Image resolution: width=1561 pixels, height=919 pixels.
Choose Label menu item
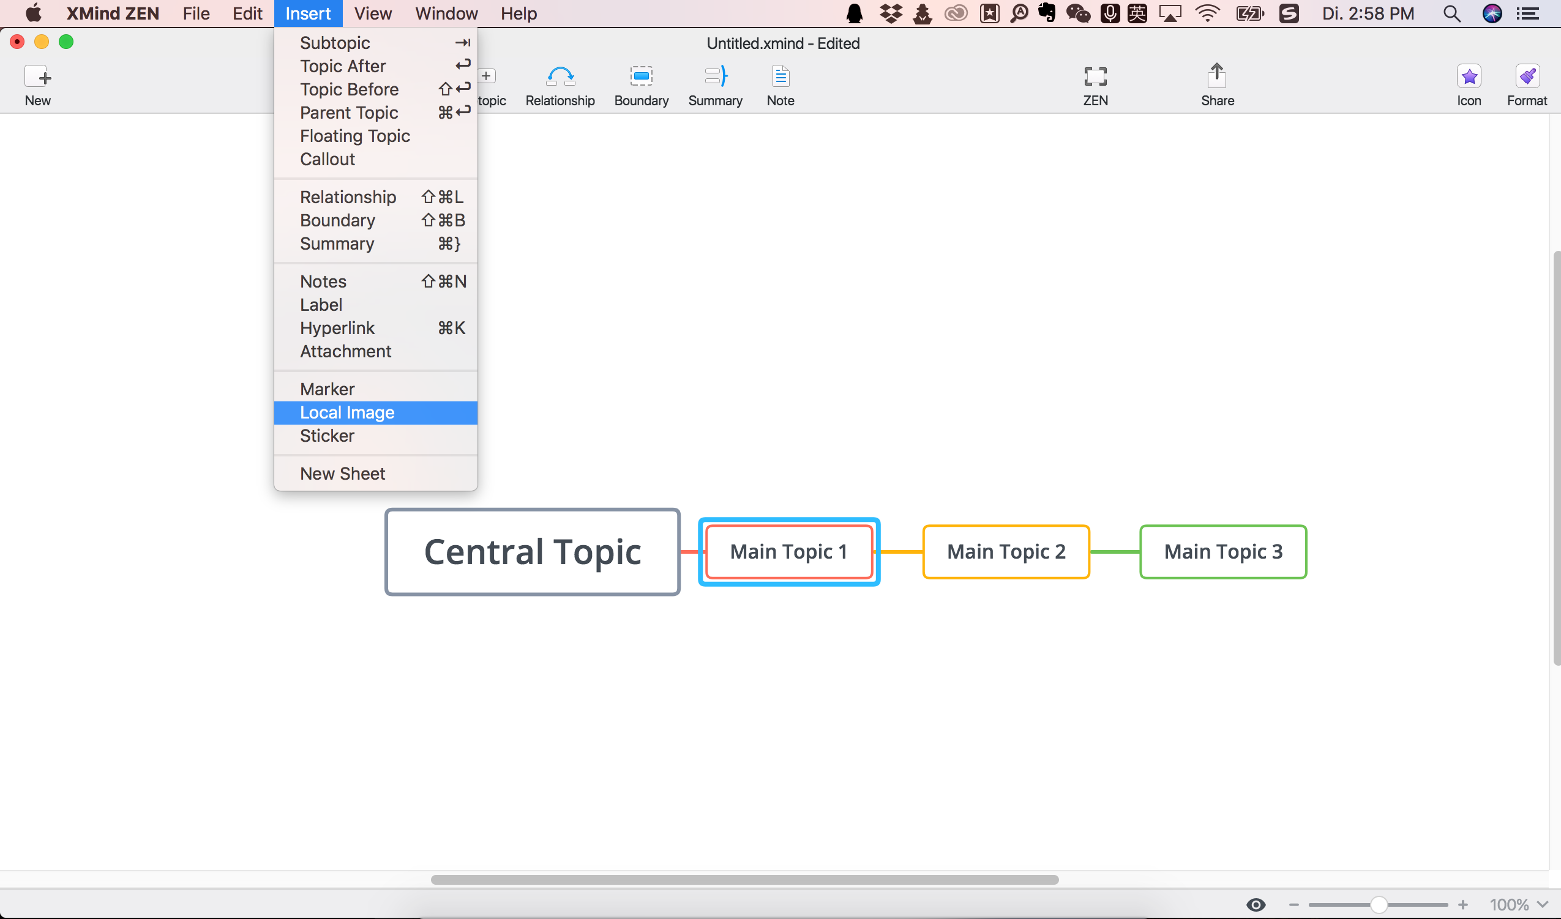[x=375, y=305]
